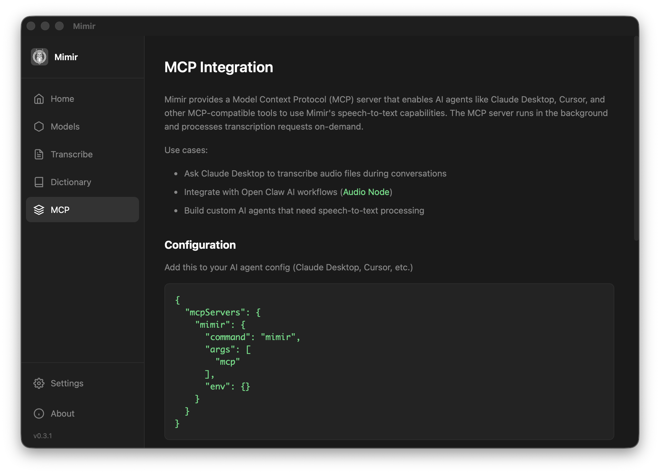Click the v0.3.1 version text

(43, 436)
